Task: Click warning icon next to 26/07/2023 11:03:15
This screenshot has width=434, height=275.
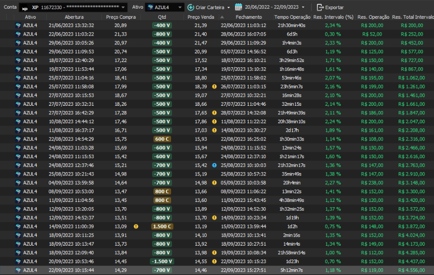Action: click(214, 87)
